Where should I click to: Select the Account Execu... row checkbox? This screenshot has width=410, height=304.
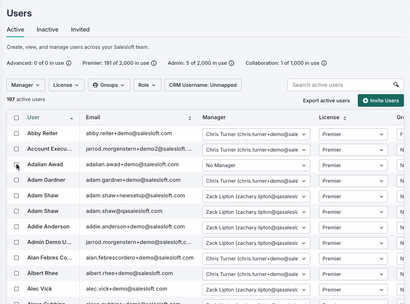pyautogui.click(x=16, y=149)
